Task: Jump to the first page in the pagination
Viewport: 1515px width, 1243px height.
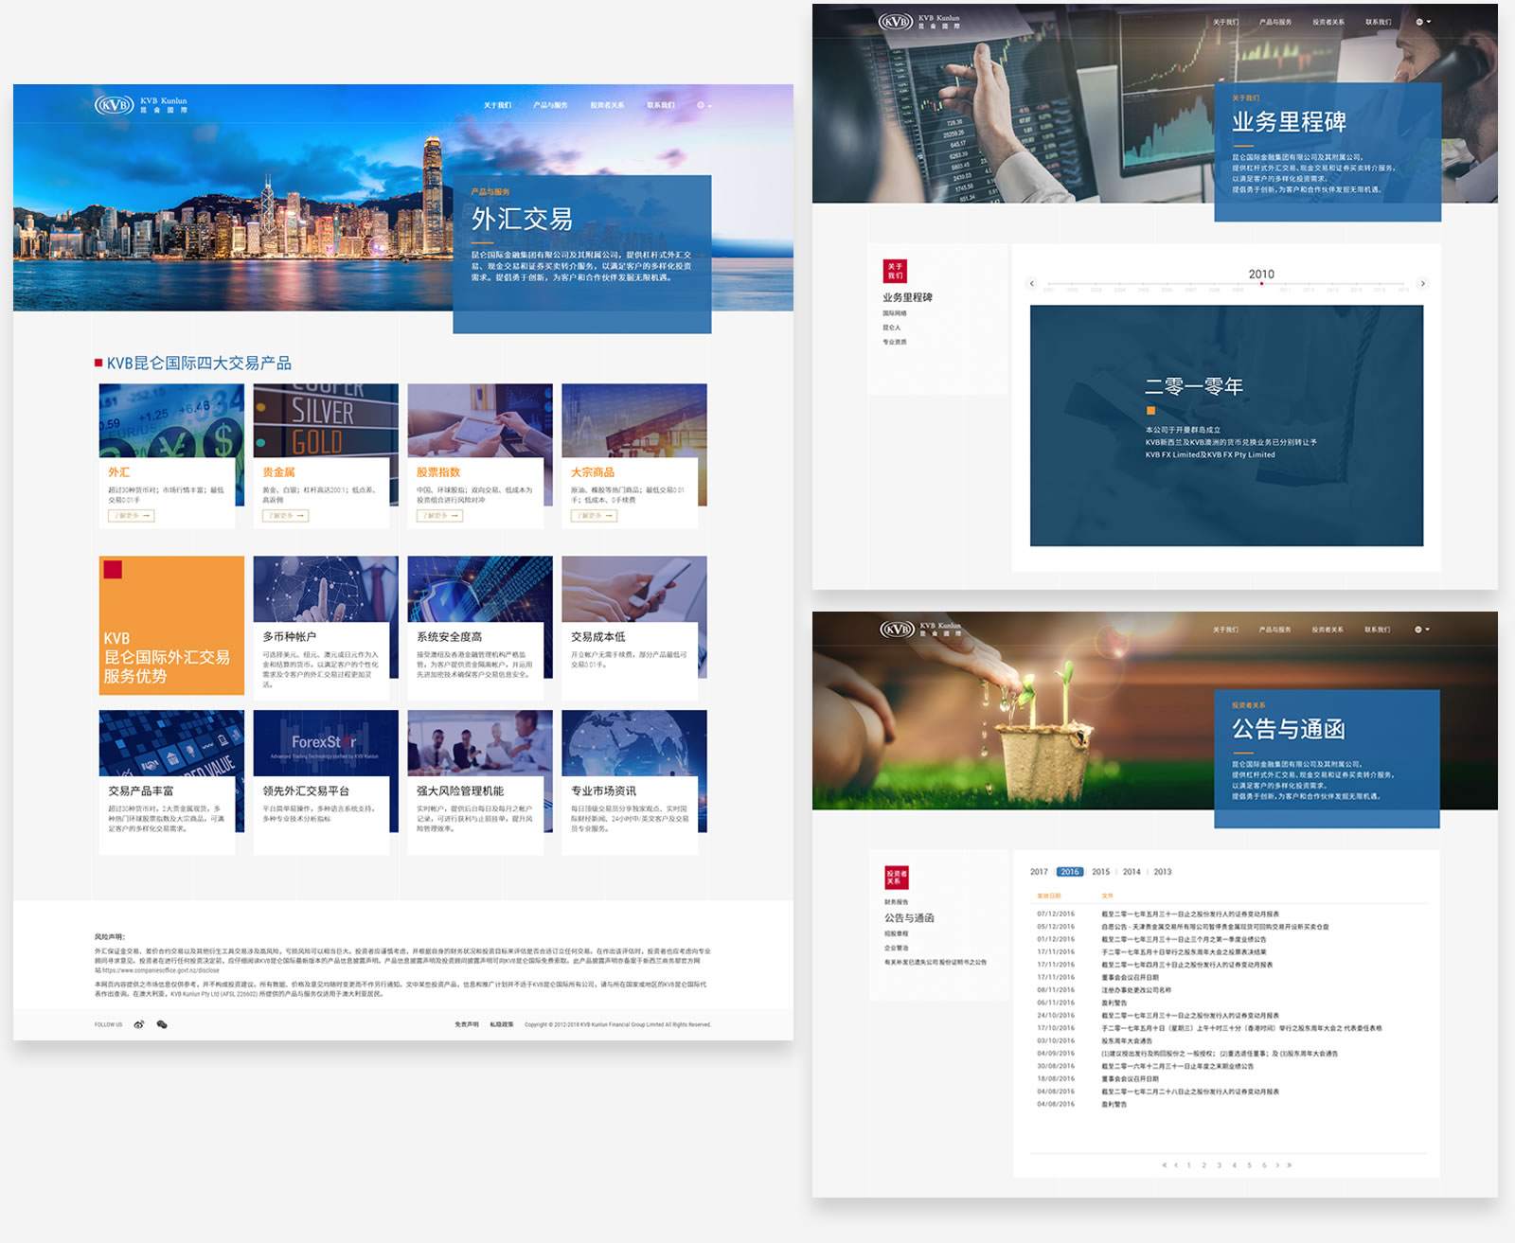Action: coord(1164,1165)
